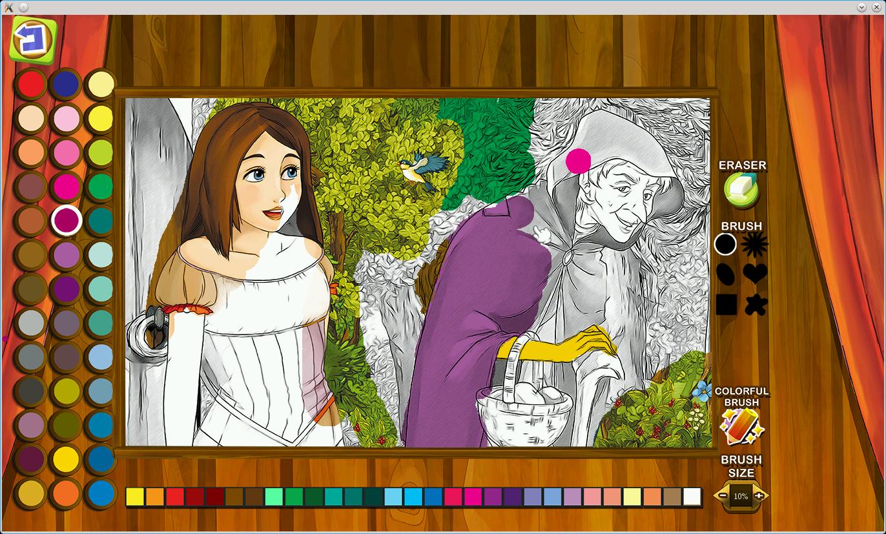Open the window menu dropdown at top right
886x534 pixels.
coord(861,6)
